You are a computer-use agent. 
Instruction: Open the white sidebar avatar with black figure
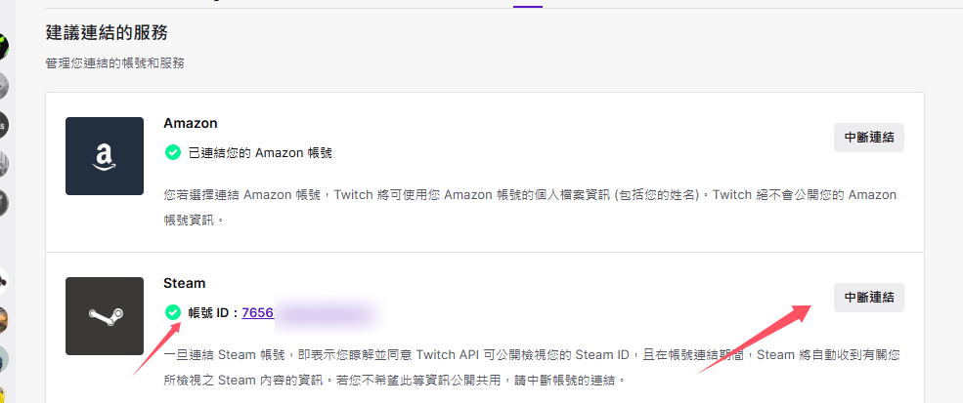[x=3, y=282]
